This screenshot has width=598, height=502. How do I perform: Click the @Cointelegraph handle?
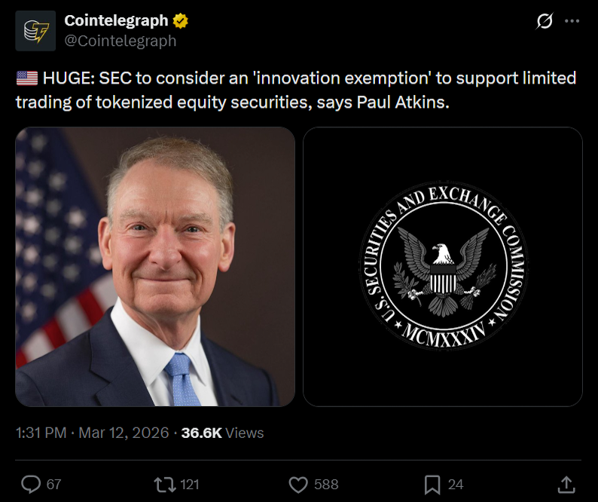[121, 41]
